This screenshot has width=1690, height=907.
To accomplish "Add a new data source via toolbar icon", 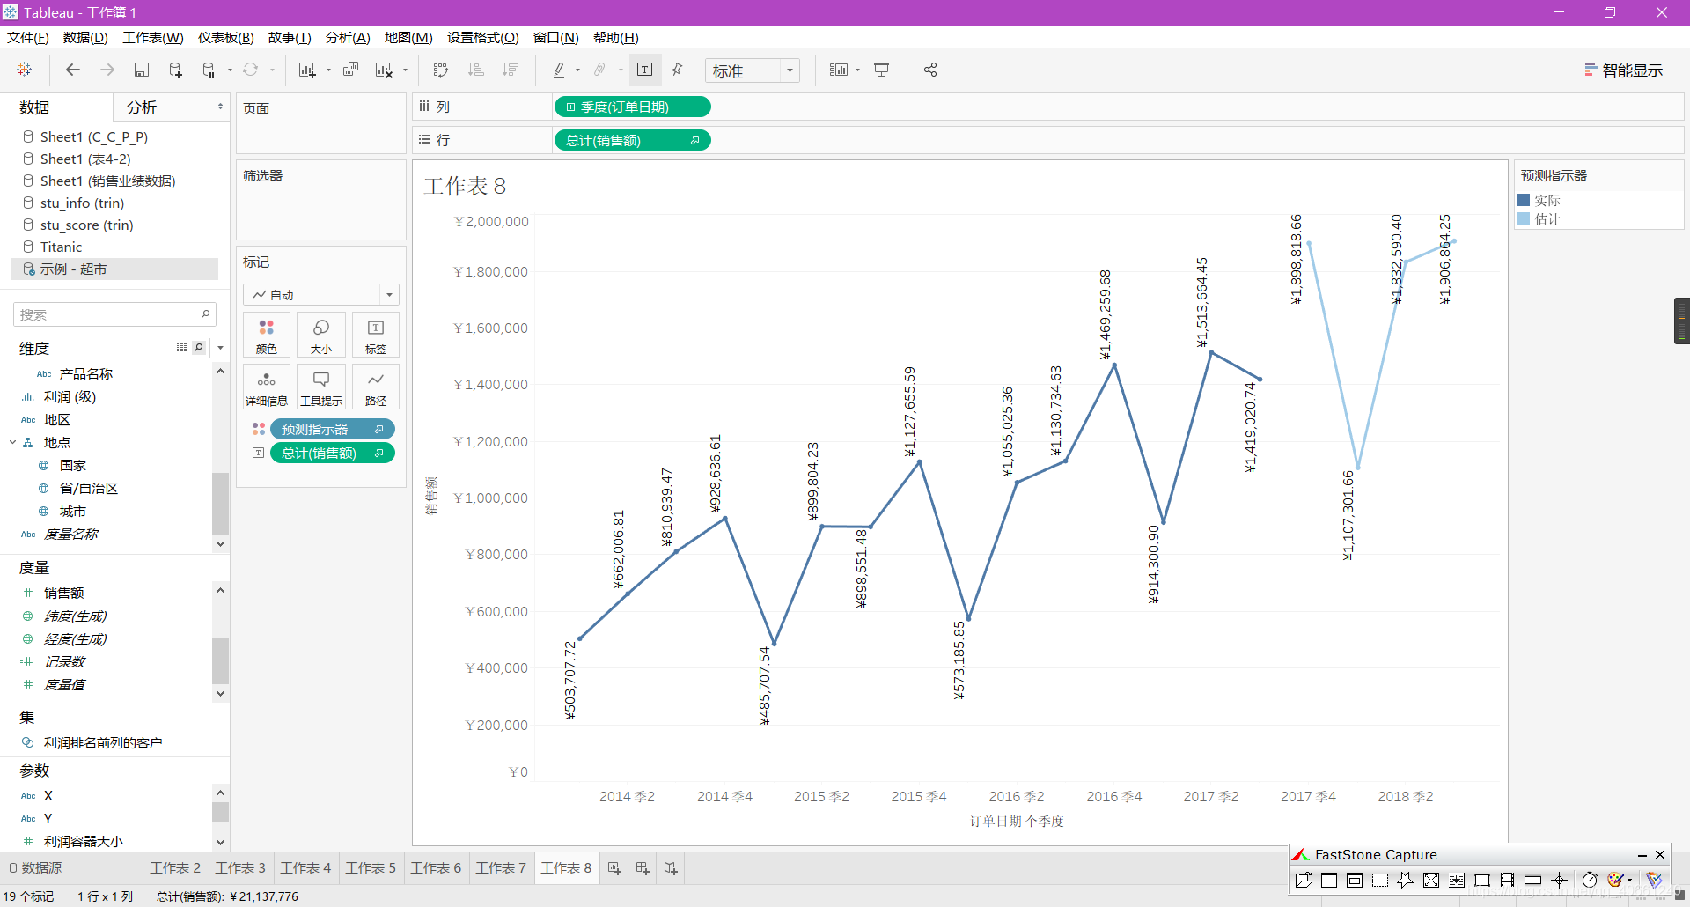I will click(175, 70).
